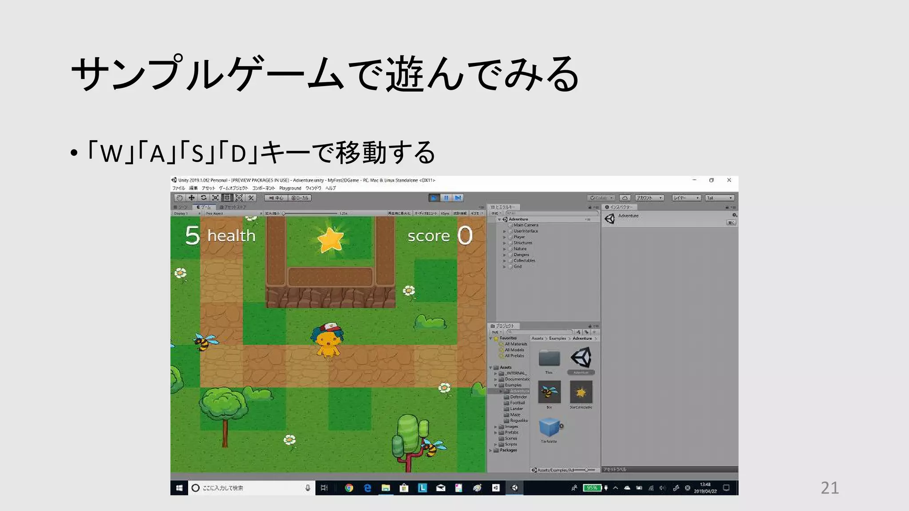Select Nature in the Hierarchy
Image resolution: width=909 pixels, height=511 pixels.
520,249
